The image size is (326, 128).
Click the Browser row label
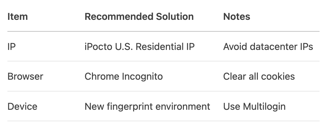(25, 76)
